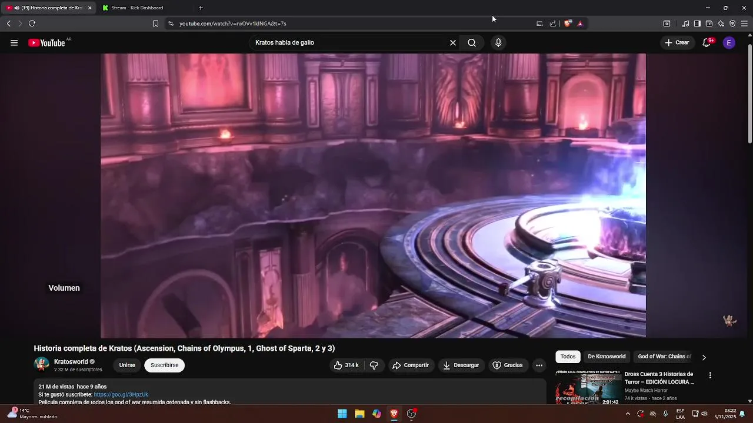Select the God of War: Chains chip

click(x=664, y=357)
